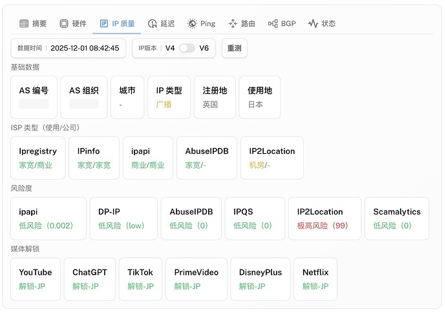Click ipapi risk 低风险 (0.002)
This screenshot has height=314, width=446.
(x=46, y=225)
